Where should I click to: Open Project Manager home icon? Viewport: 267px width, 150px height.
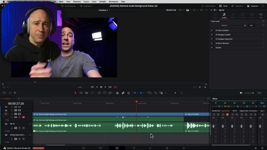255,148
